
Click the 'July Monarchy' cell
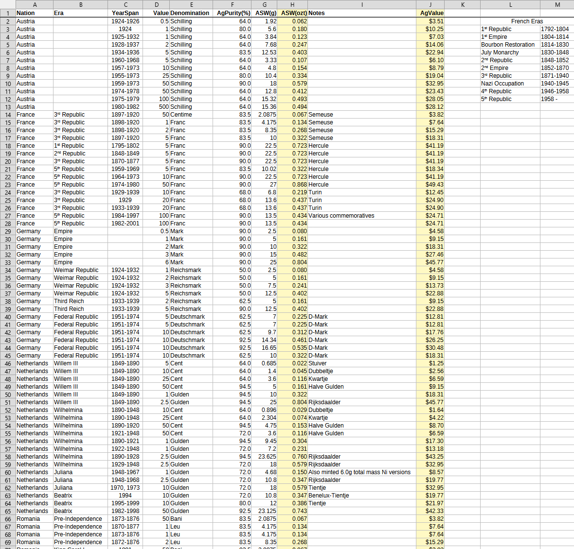point(510,52)
